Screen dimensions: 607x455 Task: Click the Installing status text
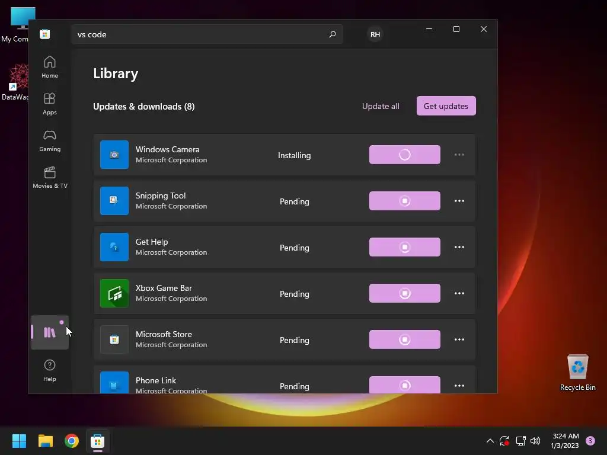click(294, 156)
